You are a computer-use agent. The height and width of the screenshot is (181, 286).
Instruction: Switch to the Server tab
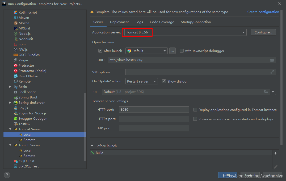(x=98, y=22)
